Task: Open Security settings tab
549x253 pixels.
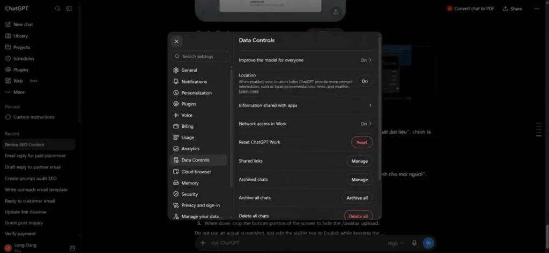Action: coord(199,194)
